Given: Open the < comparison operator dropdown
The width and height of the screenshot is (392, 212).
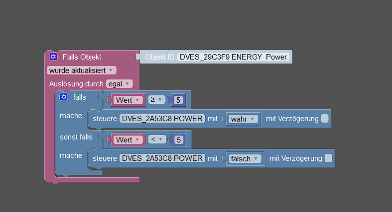Looking at the screenshot, I should point(157,140).
